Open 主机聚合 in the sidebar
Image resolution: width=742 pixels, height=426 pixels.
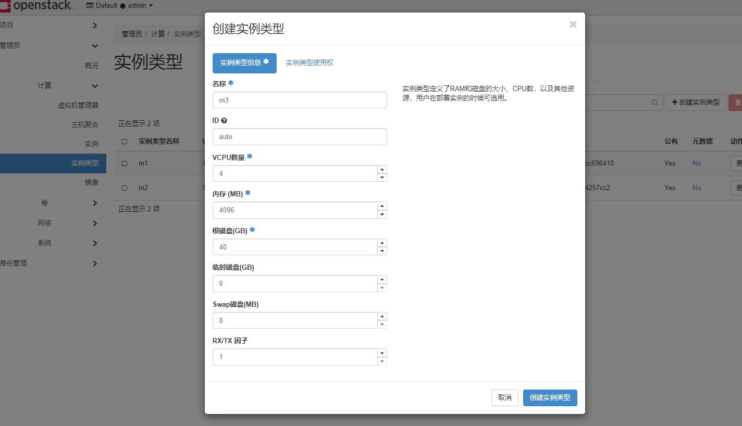coord(85,124)
